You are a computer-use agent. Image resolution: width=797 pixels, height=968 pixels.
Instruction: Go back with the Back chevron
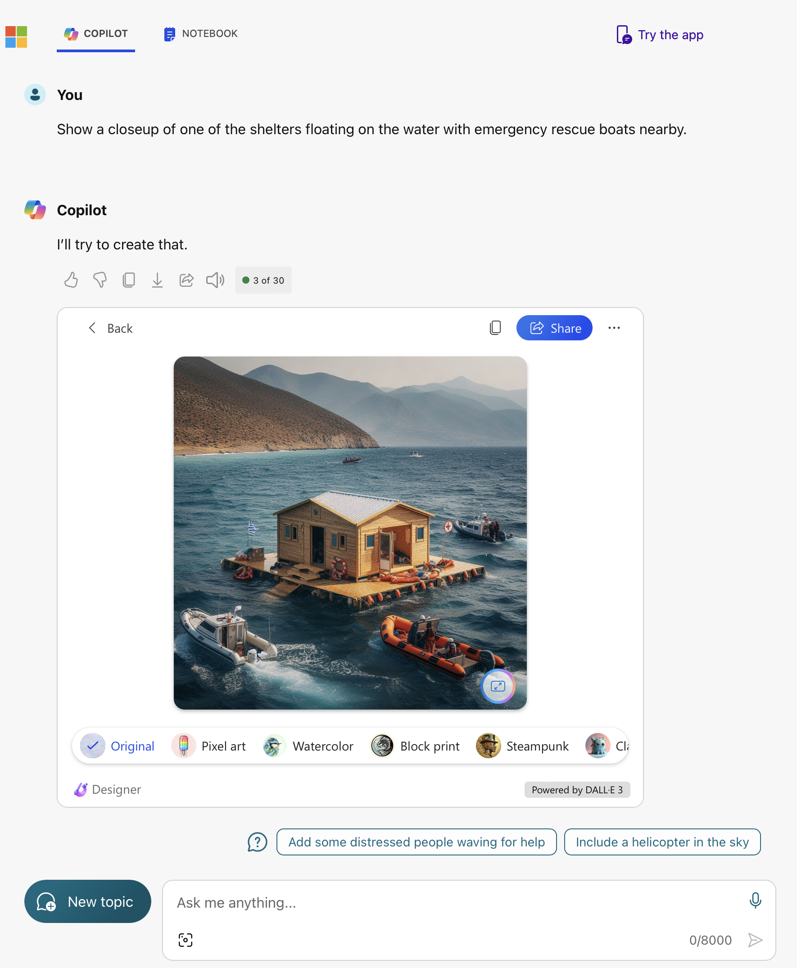click(x=110, y=328)
